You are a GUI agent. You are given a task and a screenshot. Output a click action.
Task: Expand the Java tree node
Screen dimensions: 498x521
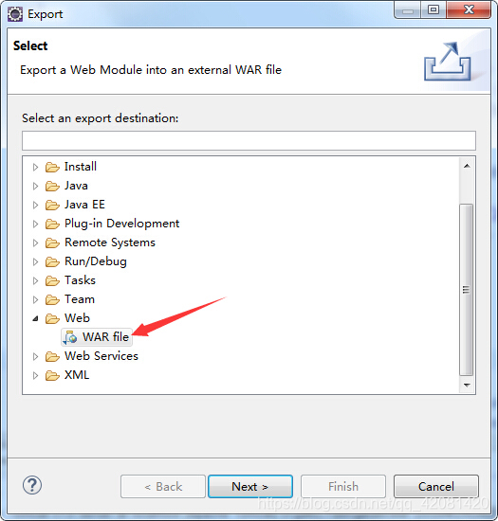coord(35,186)
